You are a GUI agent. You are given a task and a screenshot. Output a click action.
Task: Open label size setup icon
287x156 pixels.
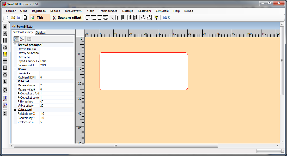tap(25, 17)
